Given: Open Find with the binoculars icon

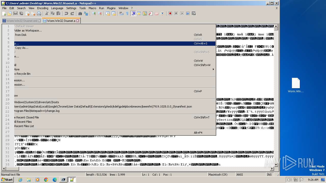Looking at the screenshot, I should (80, 13).
